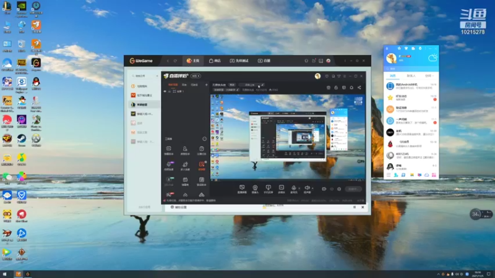Open the QQ member conversation

(411, 144)
